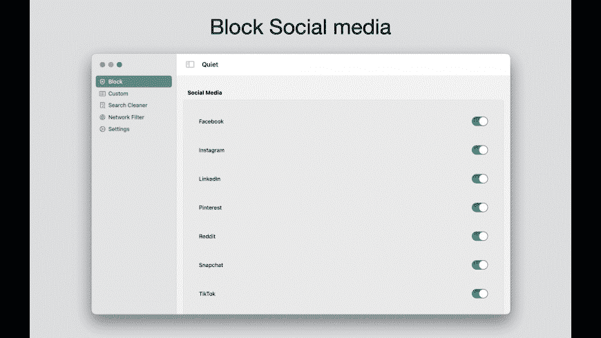Viewport: 601px width, 338px height.
Task: Click the Instagram label
Action: tap(211, 150)
